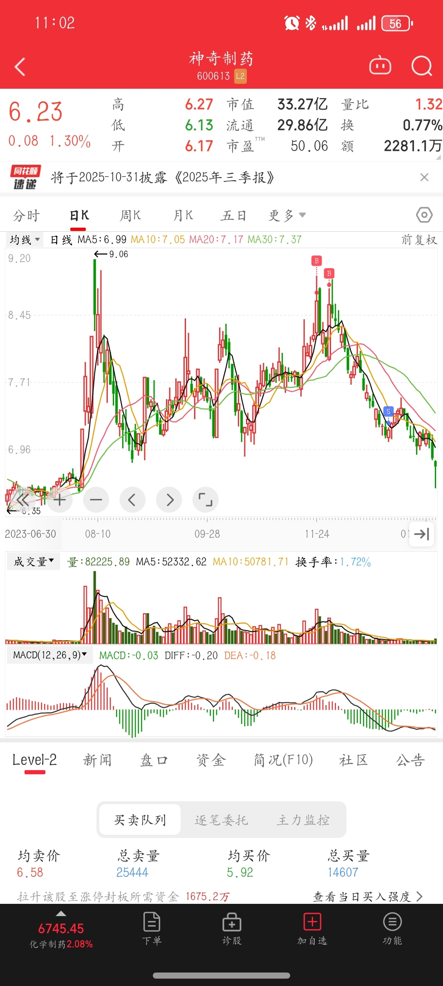Tap the L2 badge next to 600613

tap(240, 76)
